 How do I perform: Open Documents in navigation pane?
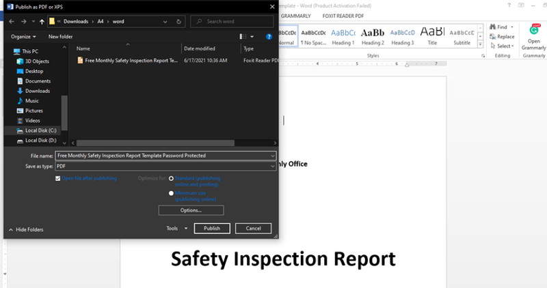[34, 81]
